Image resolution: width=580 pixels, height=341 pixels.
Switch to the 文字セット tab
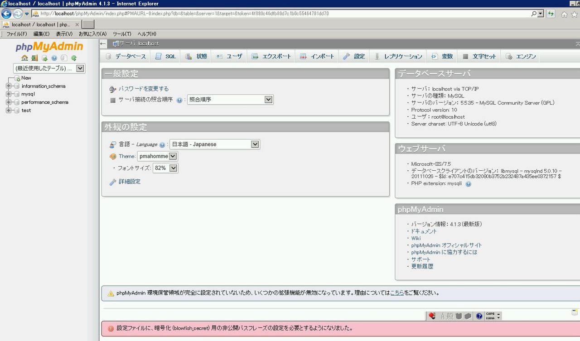[479, 56]
